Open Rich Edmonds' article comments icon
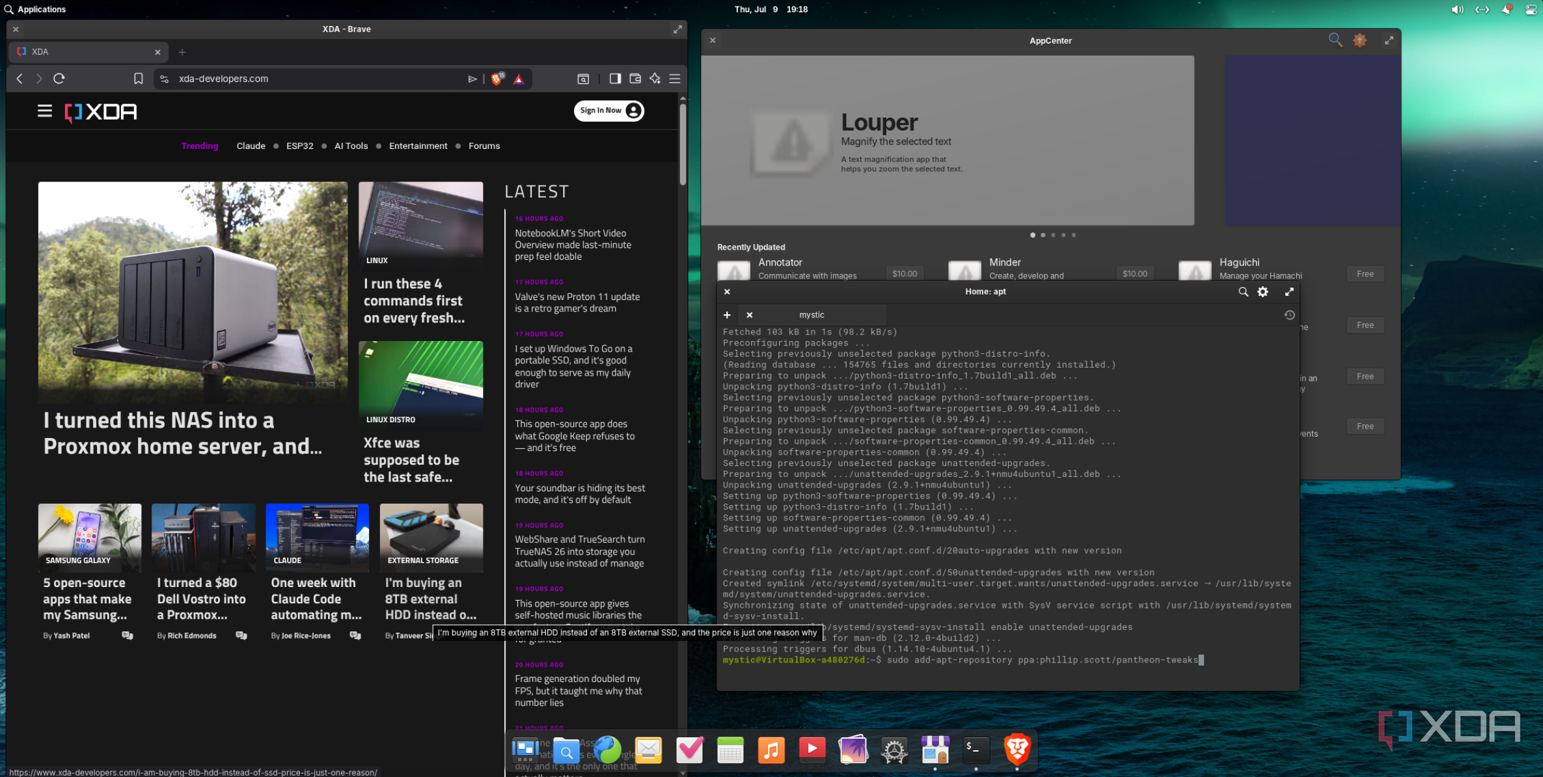This screenshot has width=1543, height=777. coord(241,636)
